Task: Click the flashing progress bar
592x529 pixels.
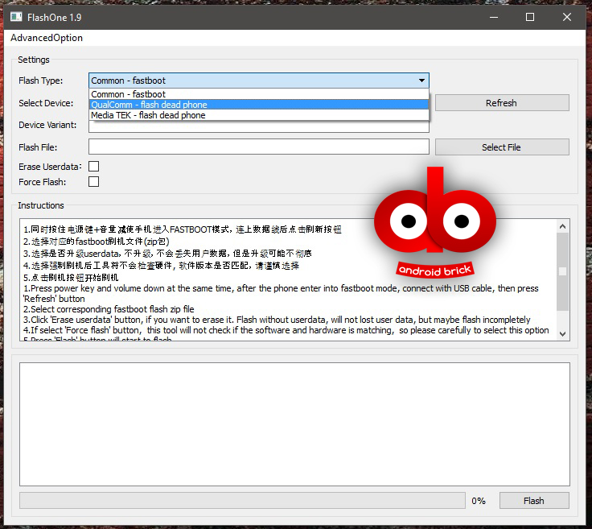Action: (241, 500)
